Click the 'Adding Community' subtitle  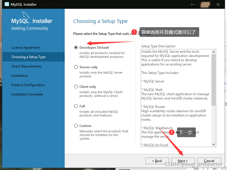30,28
